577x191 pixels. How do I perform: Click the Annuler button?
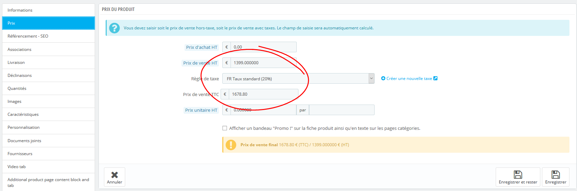coord(115,177)
